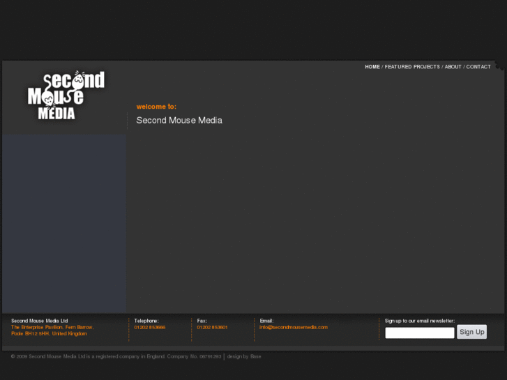The image size is (507, 380).
Task: Click the Sign Up button
Action: pyautogui.click(x=471, y=332)
